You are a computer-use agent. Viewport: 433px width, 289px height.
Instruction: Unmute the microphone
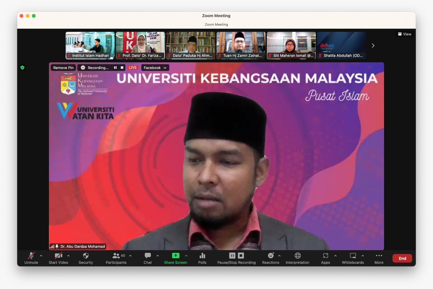point(31,258)
